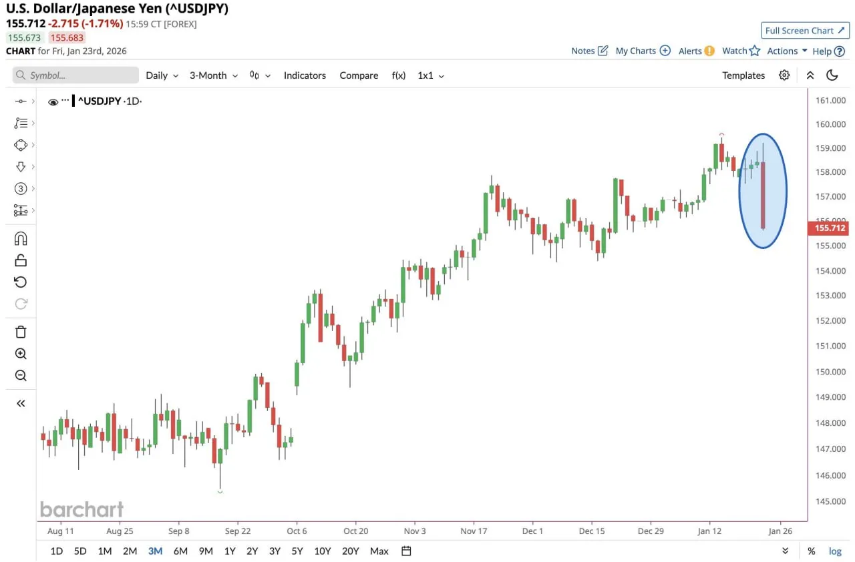Open the Actions dropdown menu
The image size is (855, 562).
tap(787, 51)
